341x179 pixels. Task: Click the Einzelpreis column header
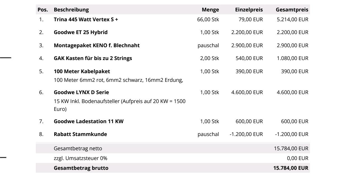pos(249,10)
